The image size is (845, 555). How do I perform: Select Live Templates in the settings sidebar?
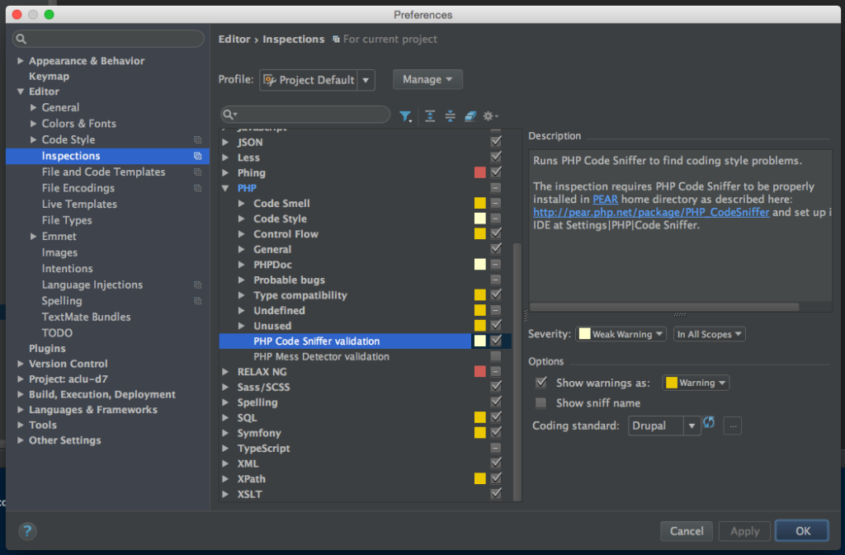(79, 204)
